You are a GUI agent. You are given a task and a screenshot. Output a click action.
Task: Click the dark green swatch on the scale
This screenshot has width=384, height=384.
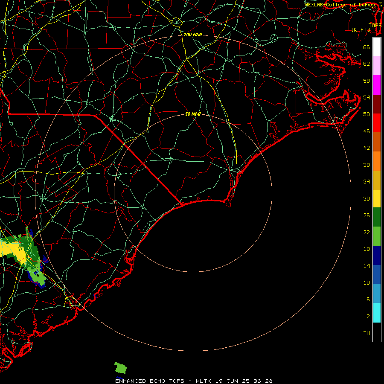pos(377,217)
